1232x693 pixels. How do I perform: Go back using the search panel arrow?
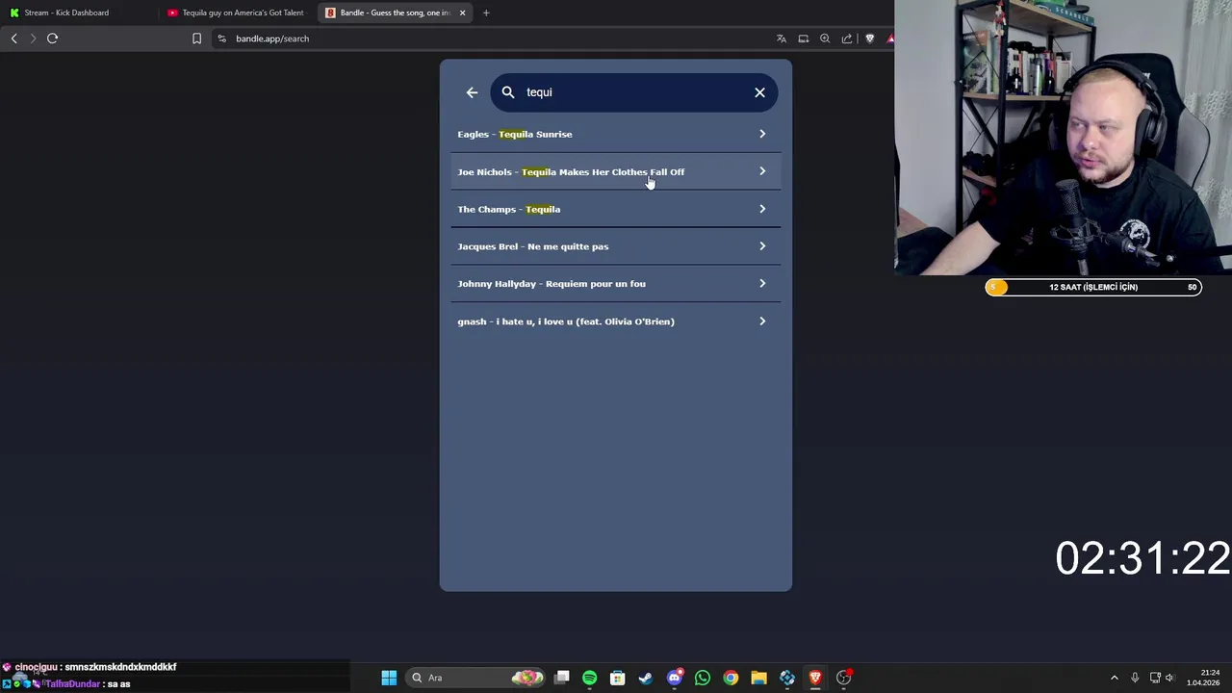tap(472, 92)
